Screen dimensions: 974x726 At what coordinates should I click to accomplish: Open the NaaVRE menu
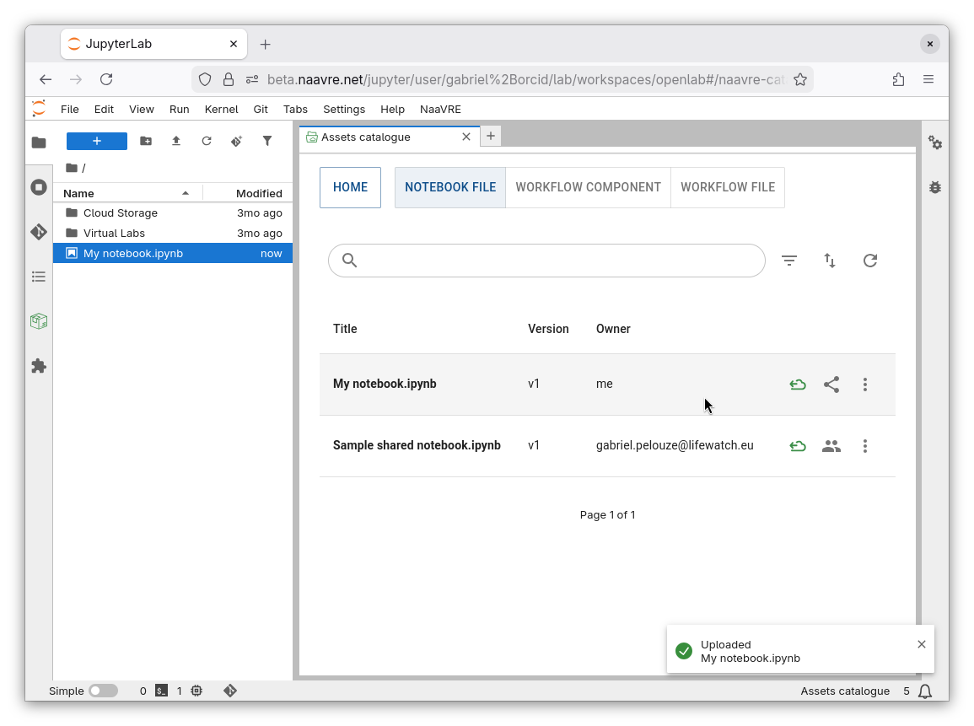[x=440, y=109]
